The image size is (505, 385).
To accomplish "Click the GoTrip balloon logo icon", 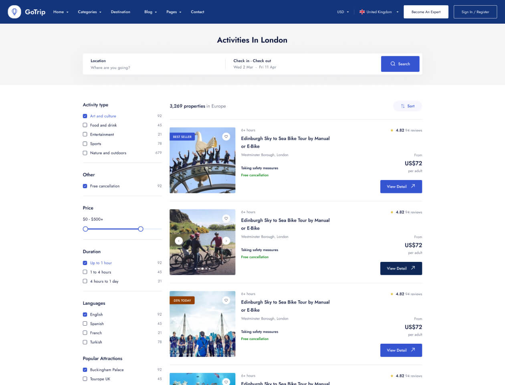I will tap(14, 12).
